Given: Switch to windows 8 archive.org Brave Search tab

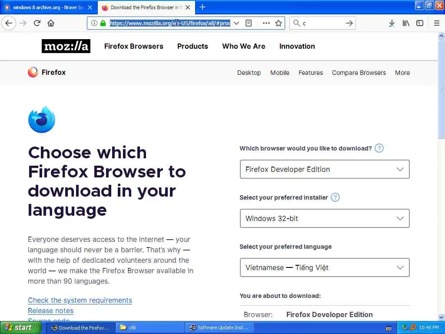Looking at the screenshot, I should coord(49,7).
